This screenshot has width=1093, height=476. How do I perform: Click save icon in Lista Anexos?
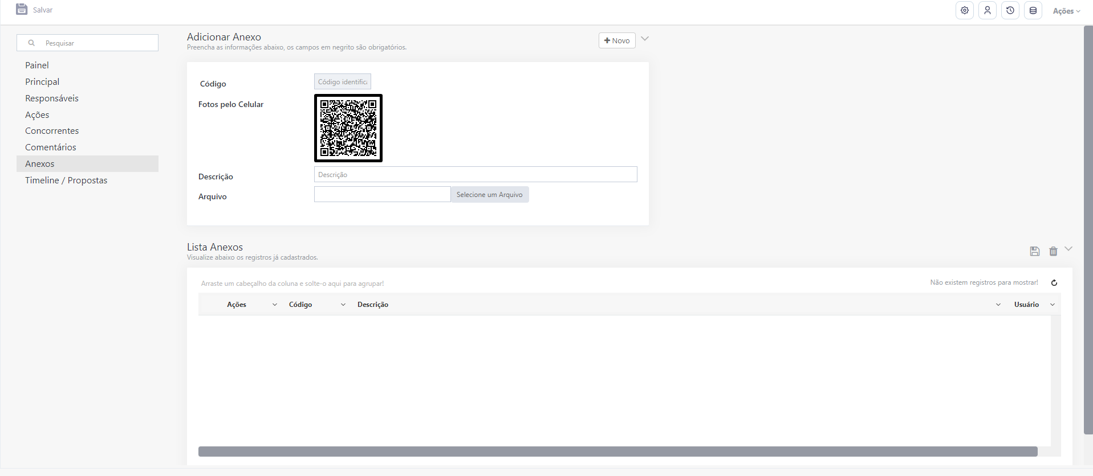(x=1035, y=251)
